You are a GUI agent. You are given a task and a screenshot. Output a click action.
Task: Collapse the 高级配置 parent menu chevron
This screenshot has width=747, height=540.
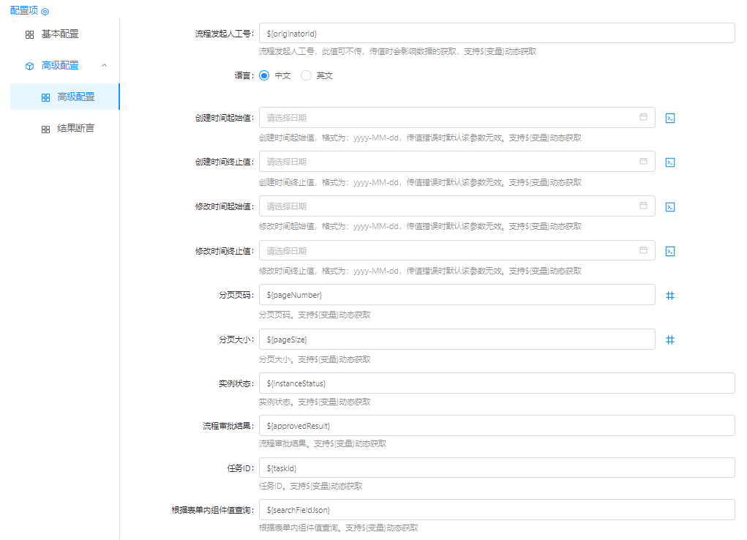[104, 65]
